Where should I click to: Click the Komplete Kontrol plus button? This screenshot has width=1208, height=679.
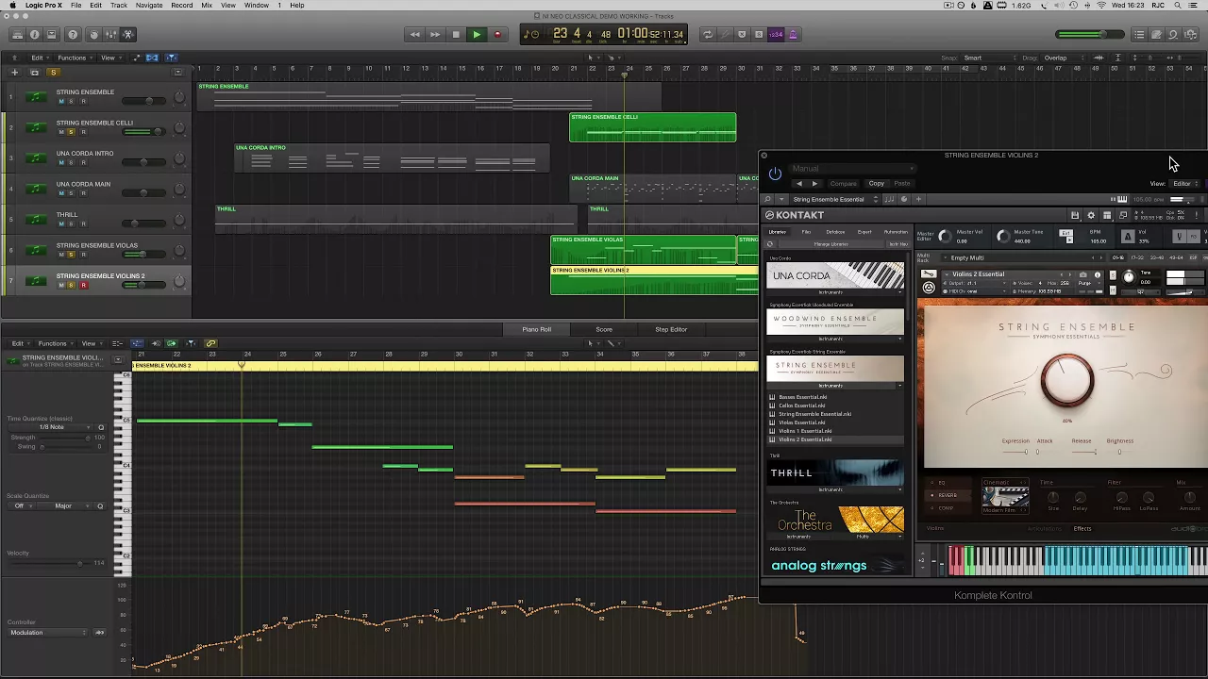[x=919, y=199]
